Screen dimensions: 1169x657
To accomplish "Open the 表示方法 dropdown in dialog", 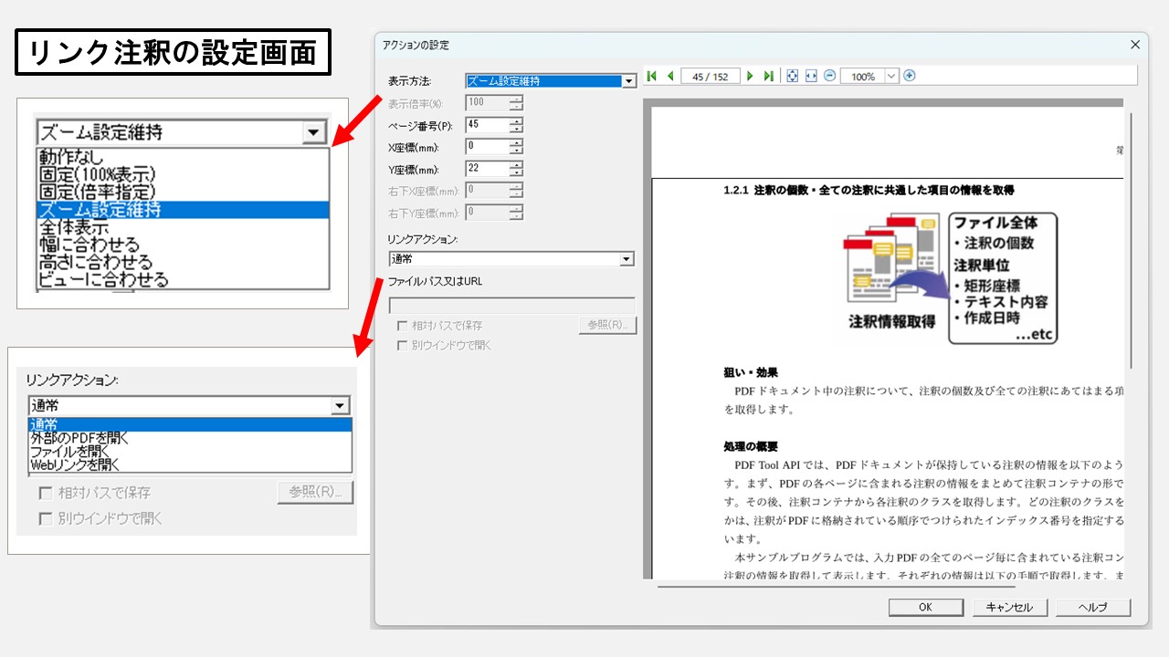I will [x=628, y=81].
